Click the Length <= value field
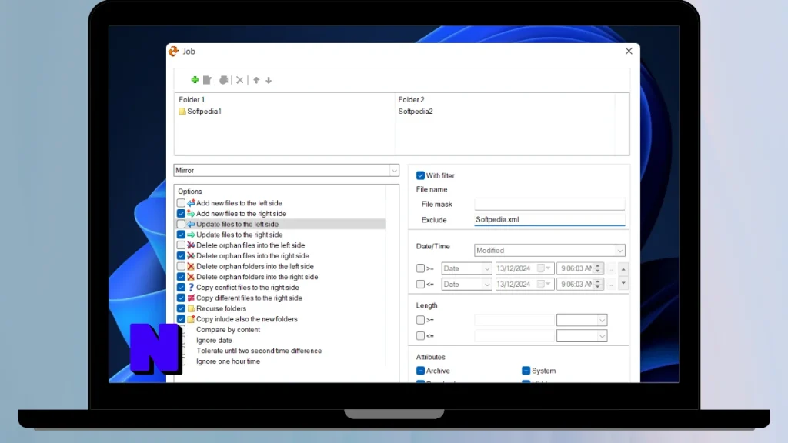This screenshot has height=443, width=788. tap(514, 336)
